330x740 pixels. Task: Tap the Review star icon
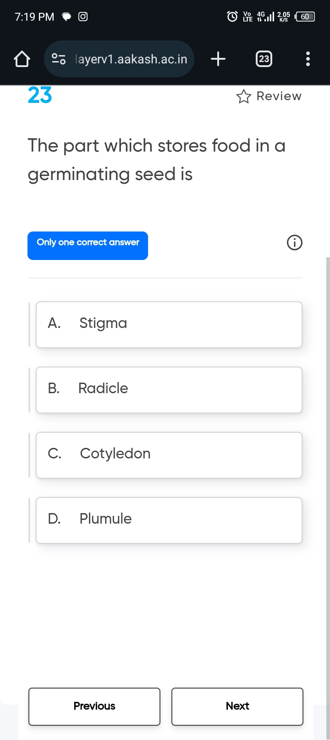tap(243, 96)
